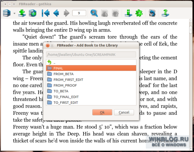Viewport: 194px width, 152px height.
Task: Go up a directory with green arrow
Action: tap(49, 62)
